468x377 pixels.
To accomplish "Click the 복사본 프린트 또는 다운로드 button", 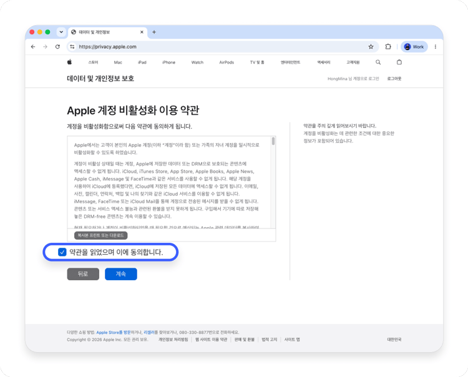I will tap(101, 235).
